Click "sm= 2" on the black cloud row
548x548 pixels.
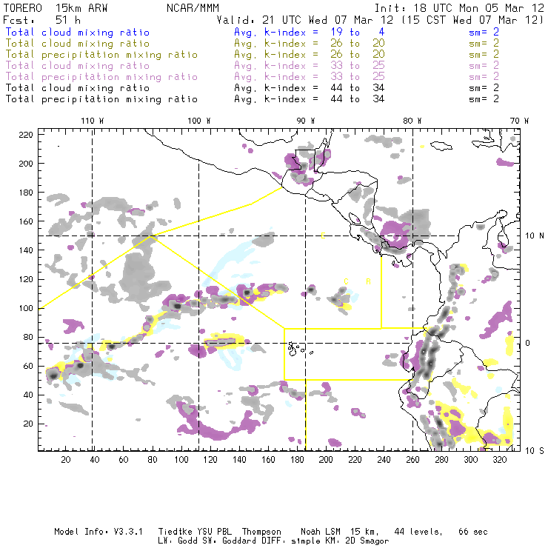[x=484, y=87]
